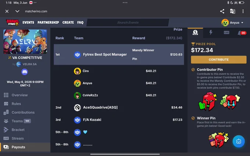Click the Stream LIVE icon in sidebar
The height and width of the screenshot is (156, 250).
point(6,138)
